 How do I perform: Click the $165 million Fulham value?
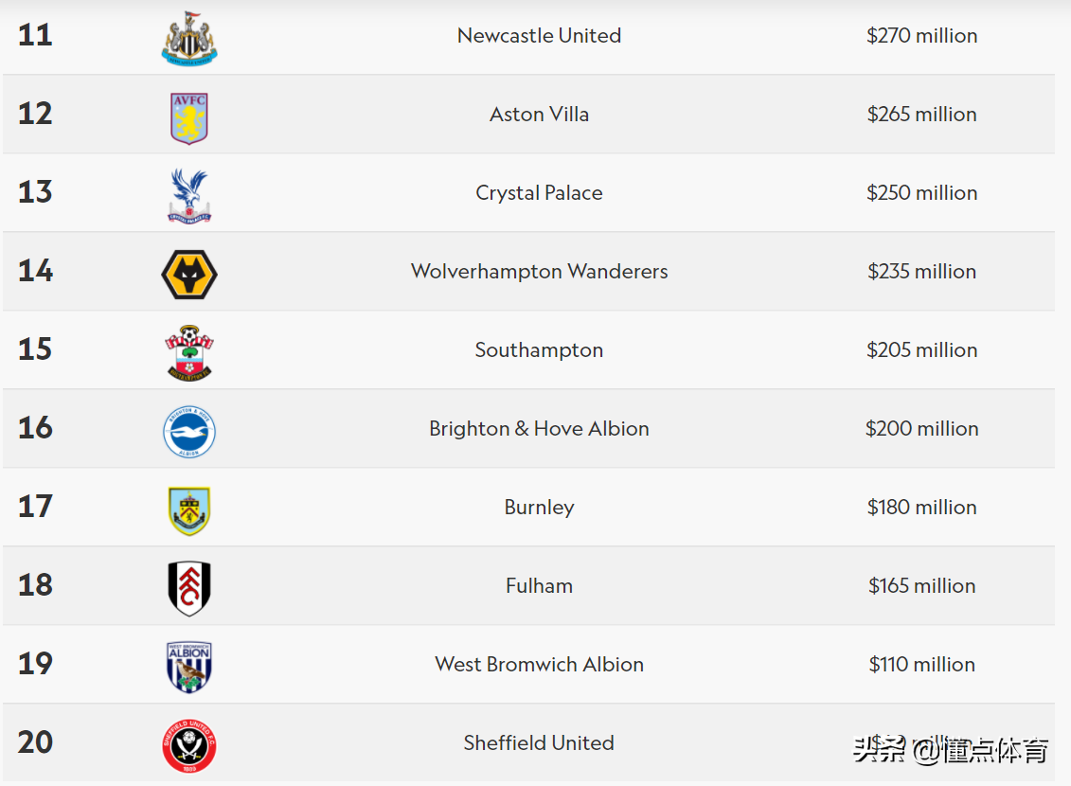921,585
